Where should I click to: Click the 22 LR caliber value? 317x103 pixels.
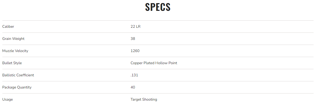coord(135,26)
